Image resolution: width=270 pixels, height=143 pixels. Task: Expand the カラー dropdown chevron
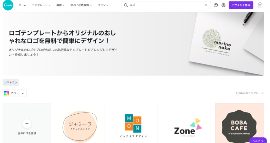pos(23,93)
